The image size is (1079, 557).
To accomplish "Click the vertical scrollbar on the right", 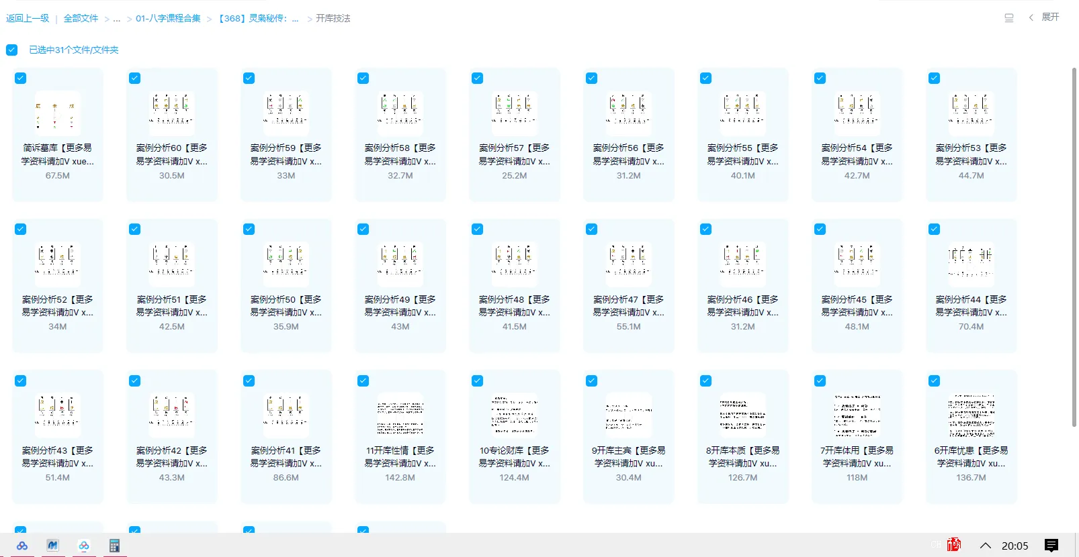I will click(1074, 247).
